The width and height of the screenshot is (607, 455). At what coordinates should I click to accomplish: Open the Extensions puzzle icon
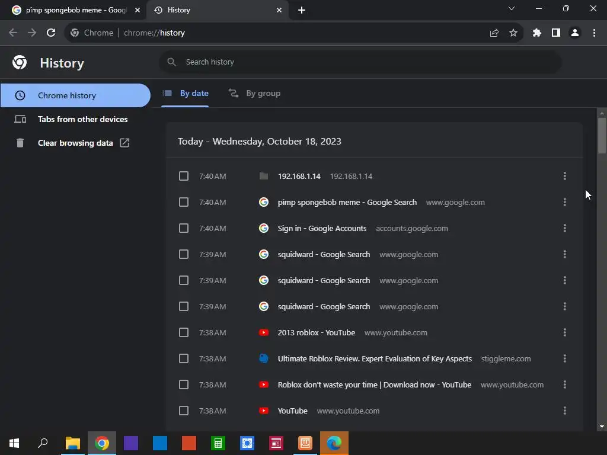pyautogui.click(x=536, y=33)
